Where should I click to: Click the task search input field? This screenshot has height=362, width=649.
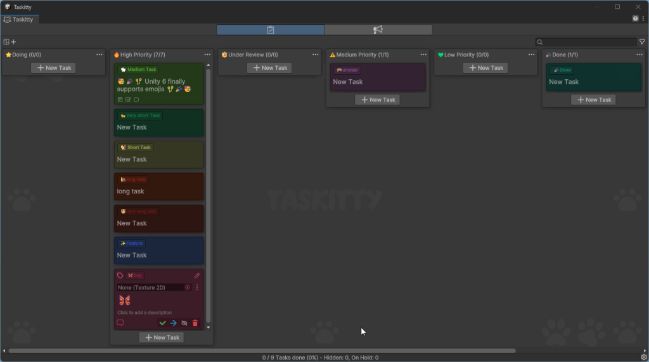[x=589, y=42]
